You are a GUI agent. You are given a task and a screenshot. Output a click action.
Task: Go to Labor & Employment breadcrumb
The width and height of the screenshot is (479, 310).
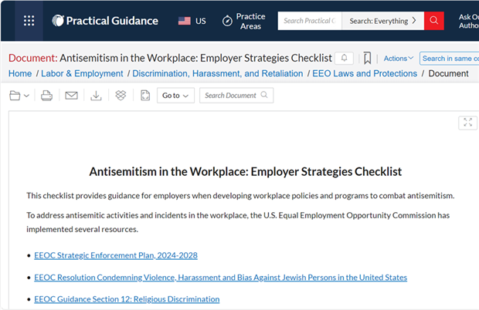[x=82, y=73]
